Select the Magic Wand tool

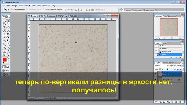pos(8,24)
